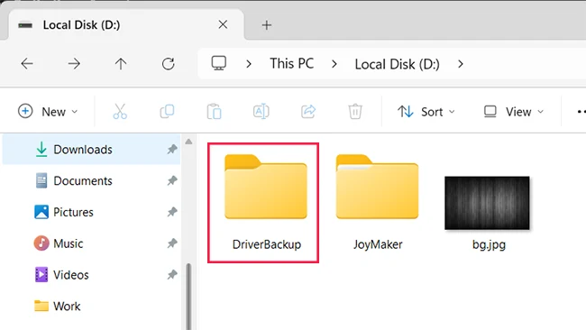Open Music in the sidebar
Image resolution: width=586 pixels, height=330 pixels.
point(91,243)
